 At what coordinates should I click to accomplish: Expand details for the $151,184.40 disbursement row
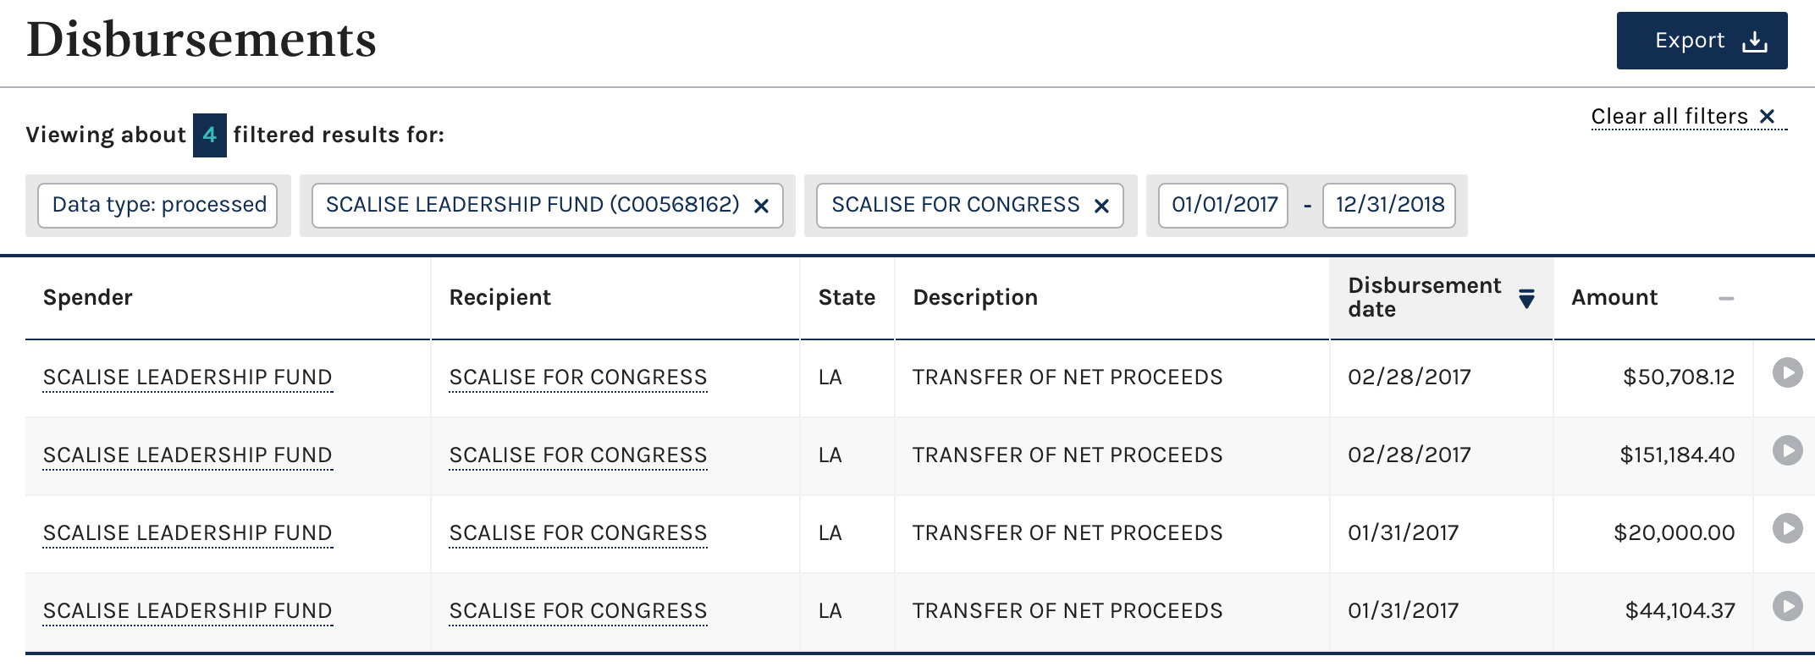[x=1787, y=450]
